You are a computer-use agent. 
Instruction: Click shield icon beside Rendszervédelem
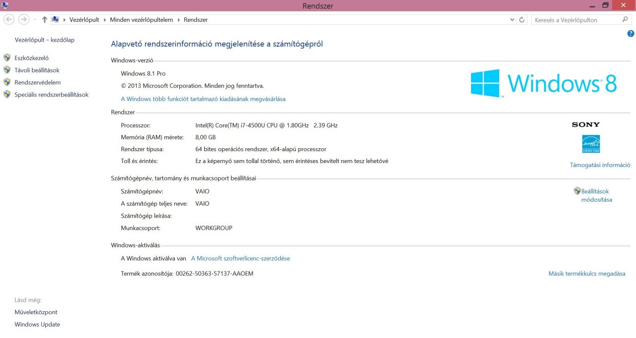coord(7,82)
